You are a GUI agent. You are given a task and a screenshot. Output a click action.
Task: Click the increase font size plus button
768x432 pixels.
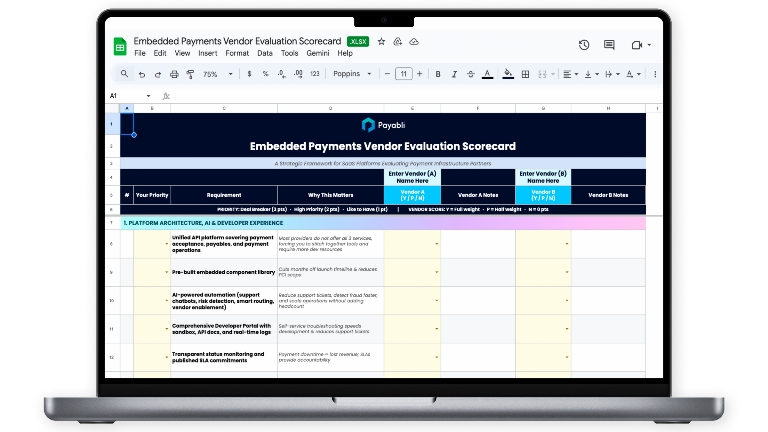(x=420, y=74)
